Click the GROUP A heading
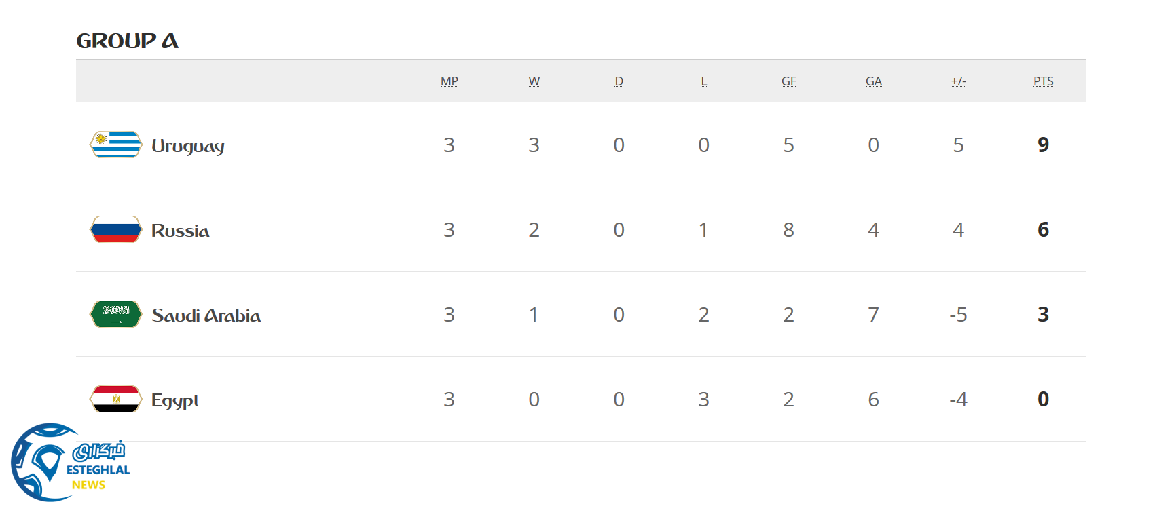The image size is (1176, 521). [128, 41]
